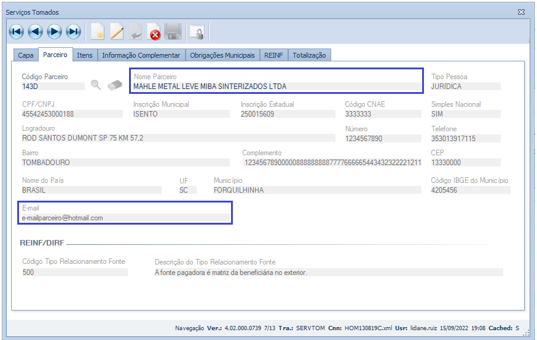Click the padlock icon in the toolbar
537x340 pixels.
coord(197,32)
